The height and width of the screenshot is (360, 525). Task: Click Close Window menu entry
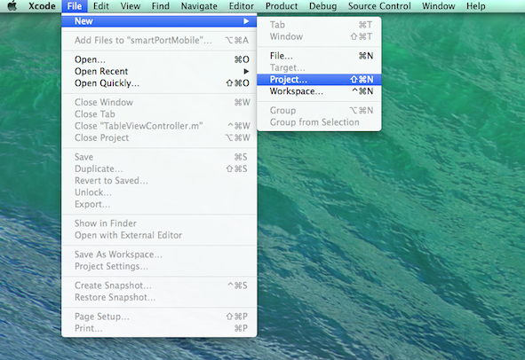(159, 102)
